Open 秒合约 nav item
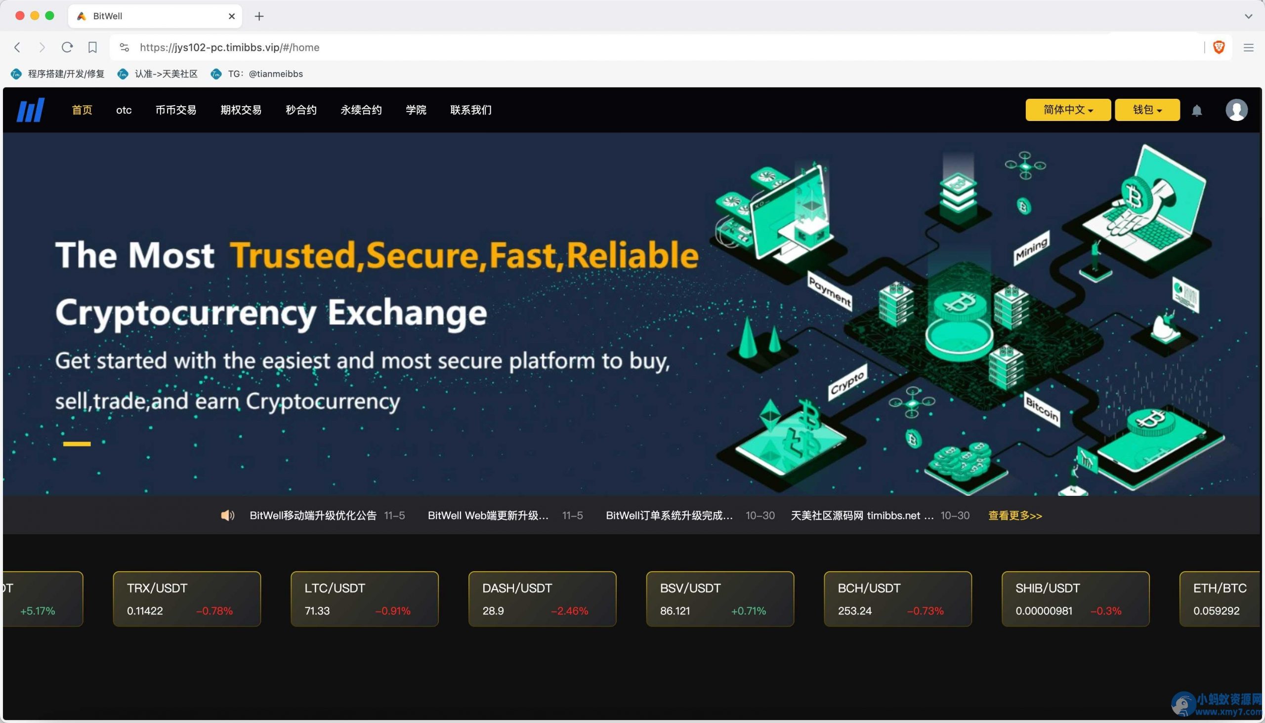This screenshot has width=1265, height=723. [x=301, y=110]
